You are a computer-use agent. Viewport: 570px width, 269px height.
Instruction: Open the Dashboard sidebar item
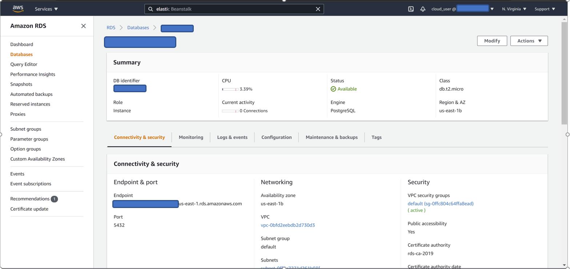21,45
